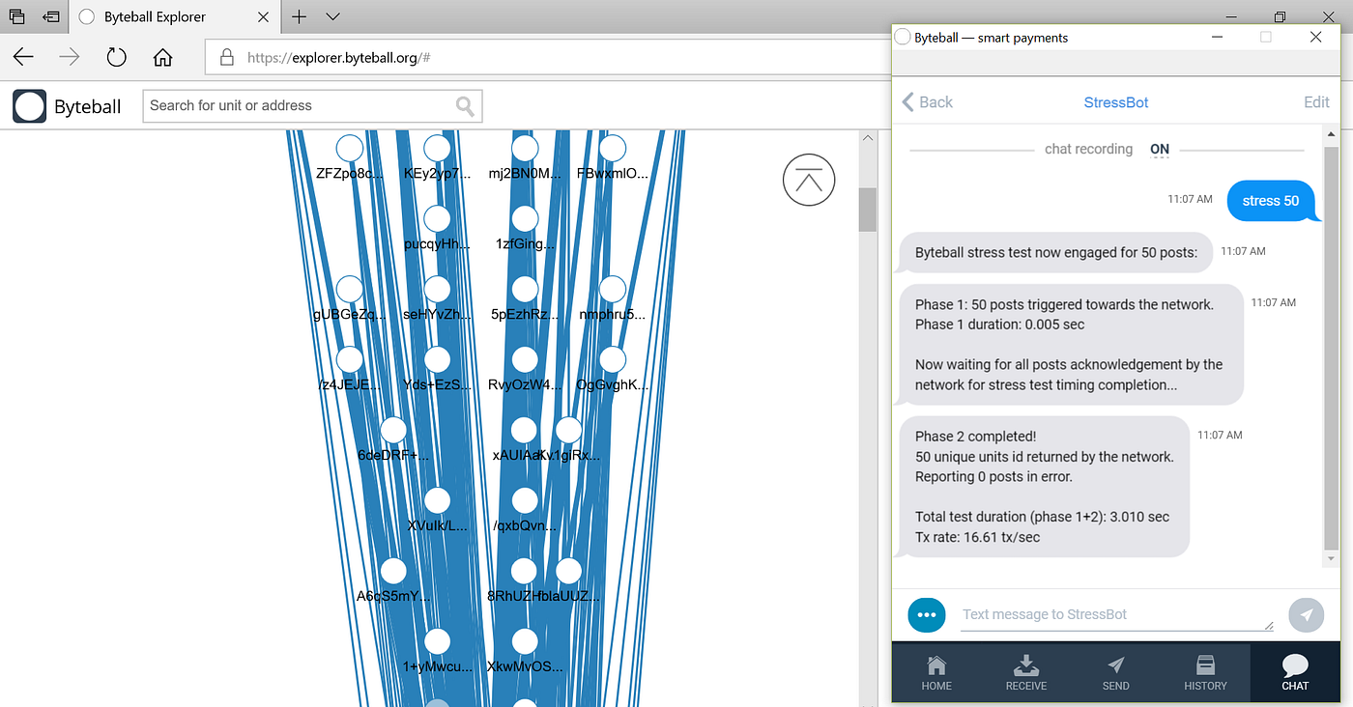Click the explorer page vertical scrollbar thumb
Image resolution: width=1353 pixels, height=707 pixels.
pos(868,210)
